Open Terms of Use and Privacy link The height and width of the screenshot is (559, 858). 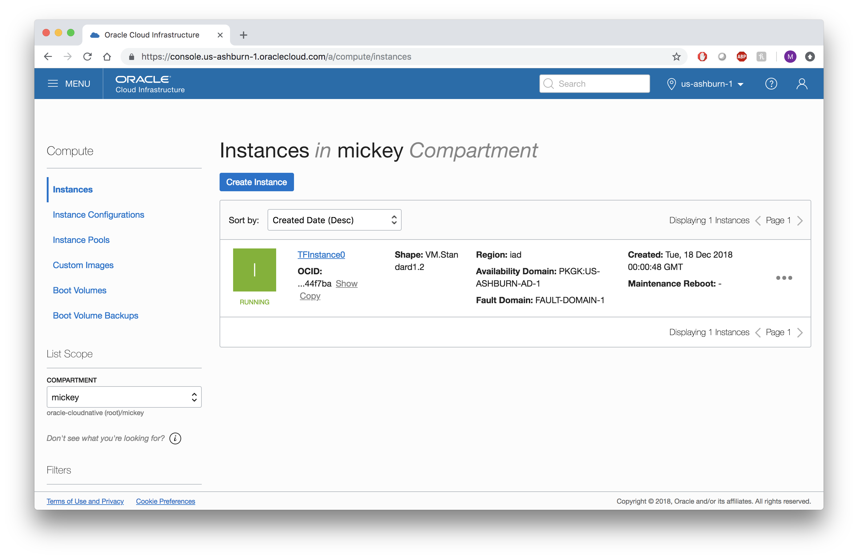click(85, 501)
